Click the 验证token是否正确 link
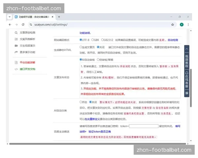The image size is (198, 158). (x=100, y=132)
